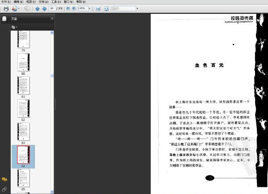Click the total pages label /308
Viewport: 268px width, 194px height.
(60, 8)
